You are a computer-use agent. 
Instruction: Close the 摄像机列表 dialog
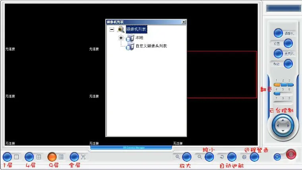(x=184, y=22)
